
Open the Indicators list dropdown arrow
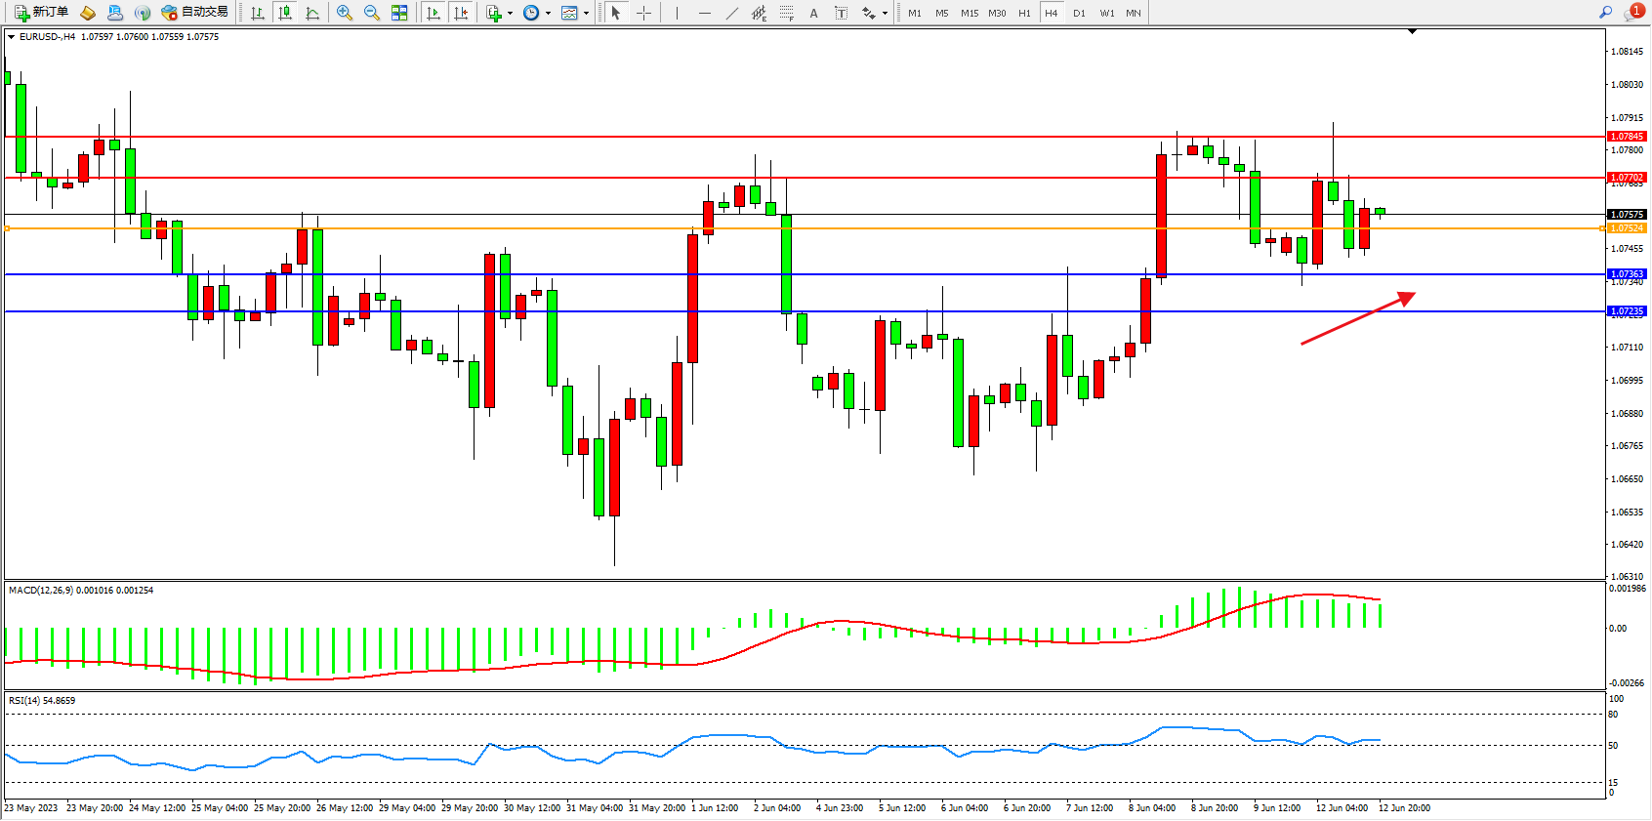(510, 14)
